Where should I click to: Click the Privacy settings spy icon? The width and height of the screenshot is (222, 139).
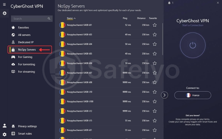[13, 126]
